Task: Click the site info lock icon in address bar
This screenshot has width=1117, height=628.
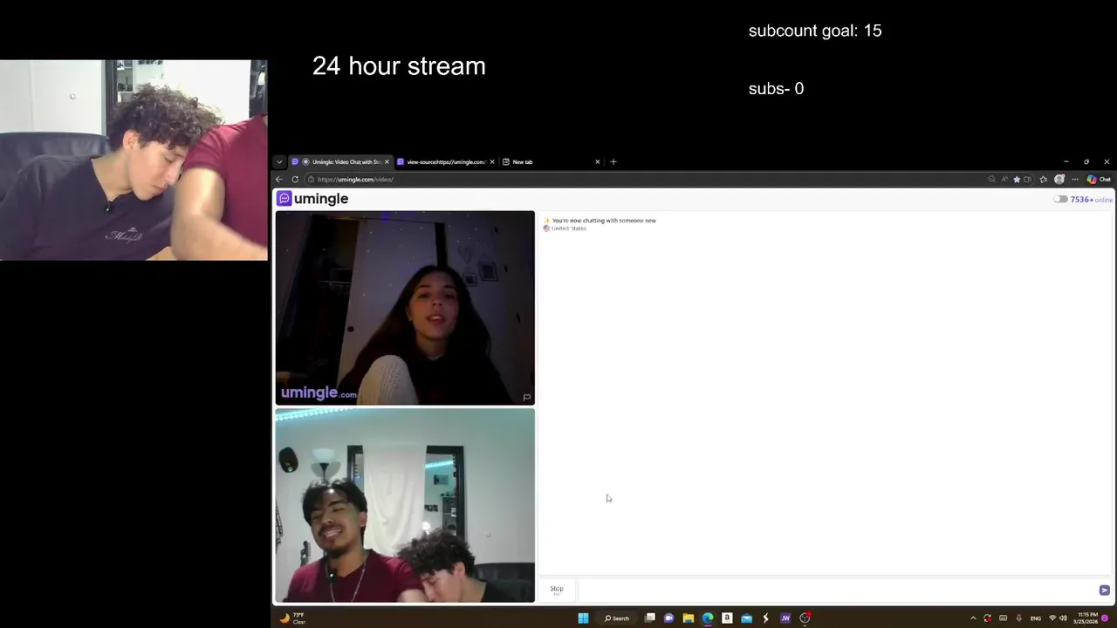Action: [311, 179]
